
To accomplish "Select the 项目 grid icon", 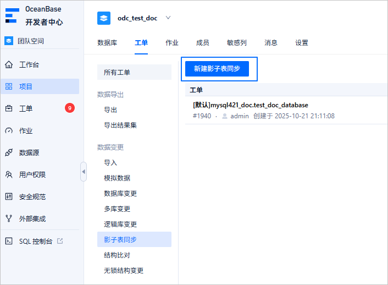I will [9, 86].
